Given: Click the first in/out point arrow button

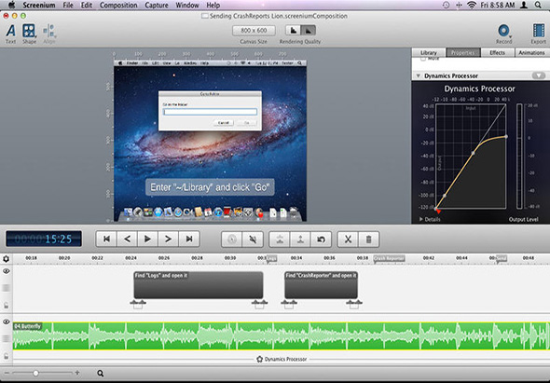Looking at the screenshot, I should (280, 239).
